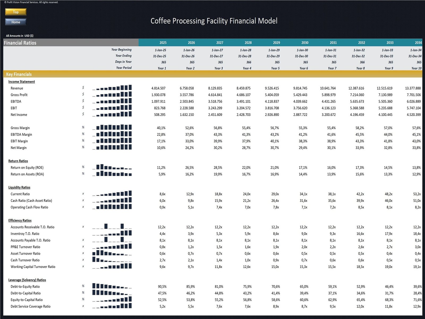Select the 2025 year column header
The height and width of the screenshot is (319, 425).
(x=163, y=43)
